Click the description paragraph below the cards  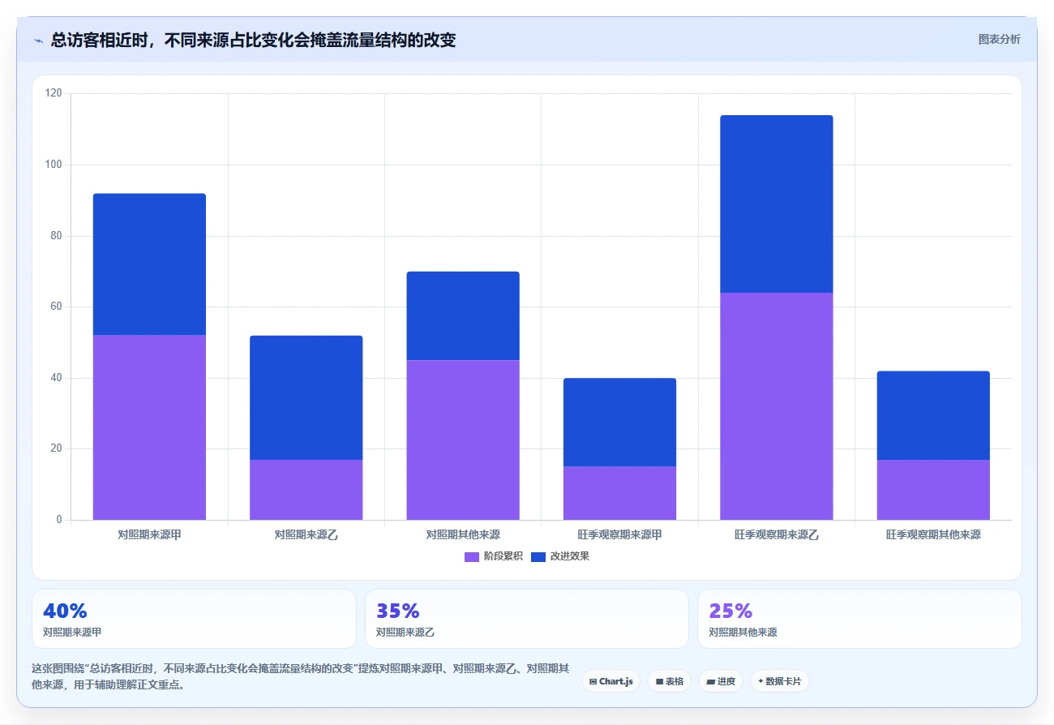300,676
